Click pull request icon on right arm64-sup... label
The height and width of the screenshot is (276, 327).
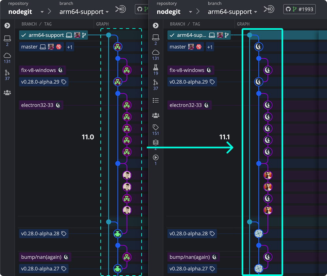[x=227, y=35]
